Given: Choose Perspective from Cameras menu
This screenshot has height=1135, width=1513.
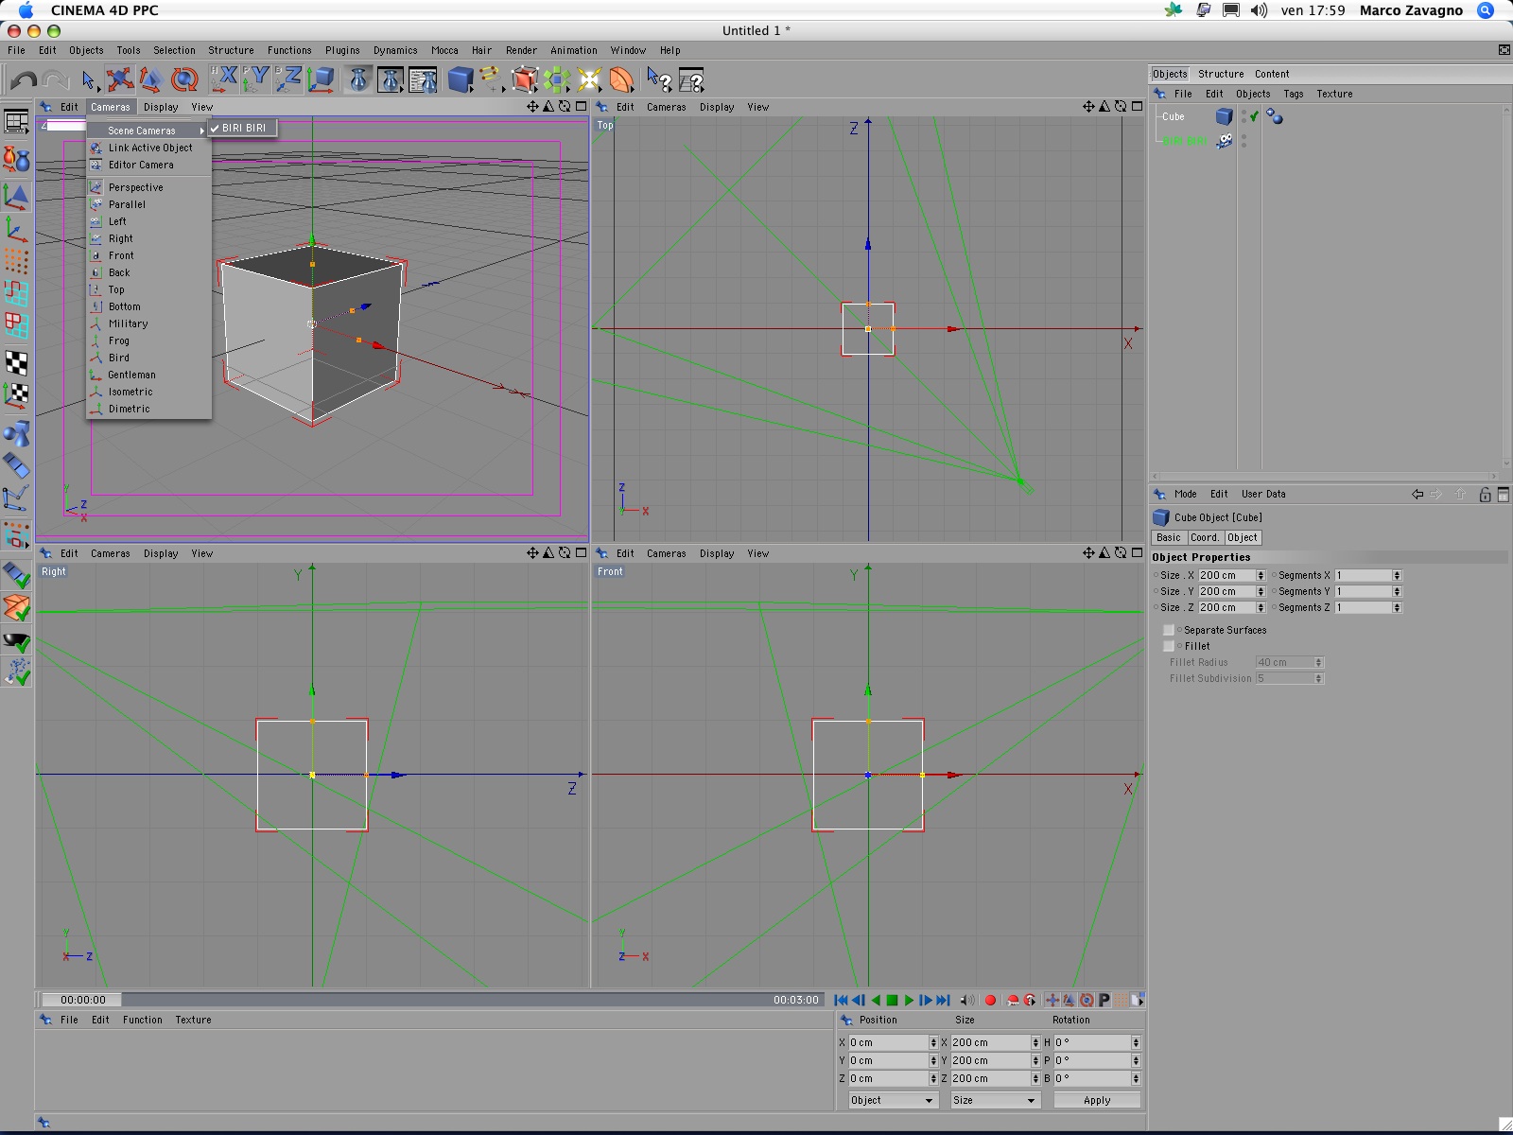Looking at the screenshot, I should pos(136,187).
